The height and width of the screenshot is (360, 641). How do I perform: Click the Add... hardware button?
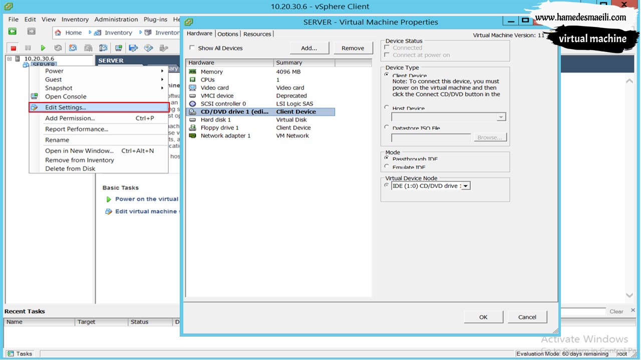point(309,48)
